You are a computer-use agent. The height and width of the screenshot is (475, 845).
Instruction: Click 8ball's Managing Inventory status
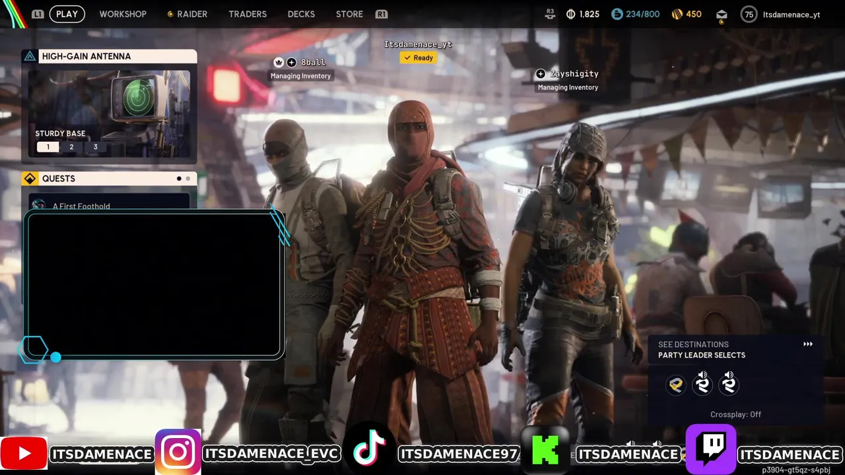click(x=300, y=76)
